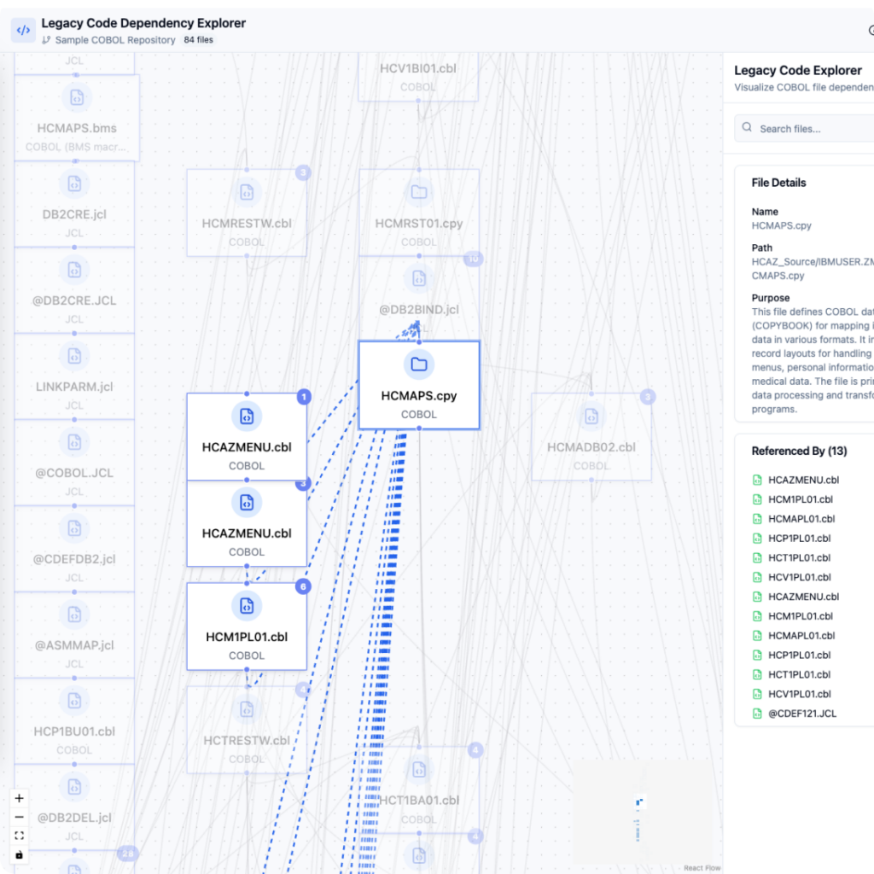Click the branch icon beside Sample COBOL Repository
Viewport: 874px width, 874px height.
pyautogui.click(x=46, y=40)
